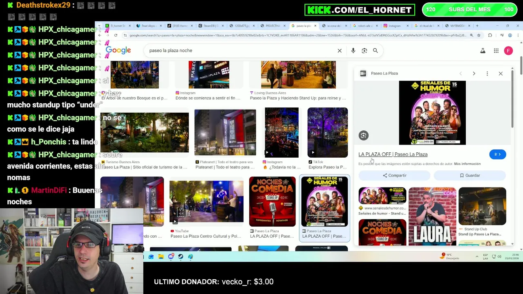Open Señales de Humor large preview image
The width and height of the screenshot is (523, 294).
432,113
